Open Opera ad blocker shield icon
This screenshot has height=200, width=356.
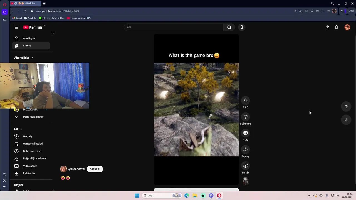(x=306, y=11)
